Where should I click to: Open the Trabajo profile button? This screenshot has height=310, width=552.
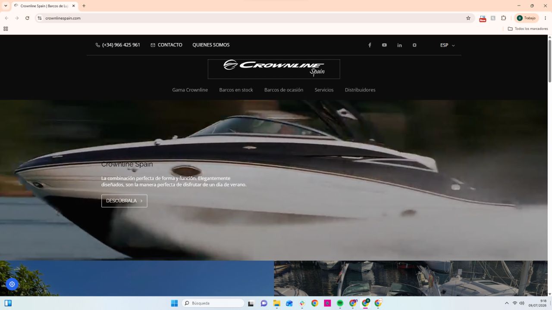click(526, 18)
